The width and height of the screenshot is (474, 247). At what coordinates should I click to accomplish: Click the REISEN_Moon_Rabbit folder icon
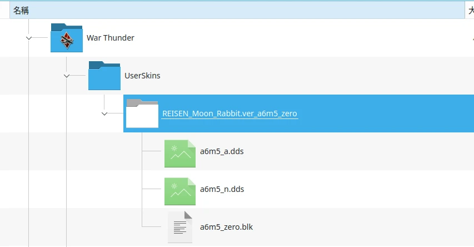142,113
